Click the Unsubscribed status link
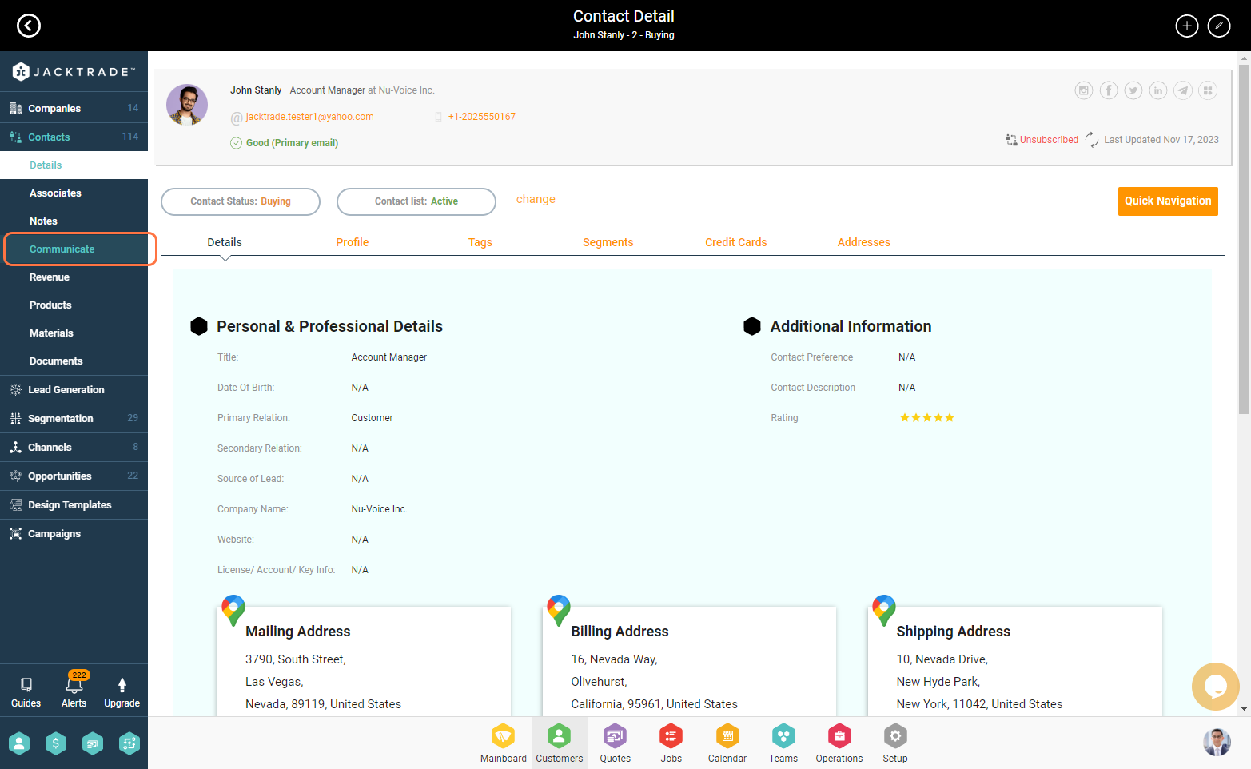Screen dimensions: 1251x769 [x=1049, y=140]
